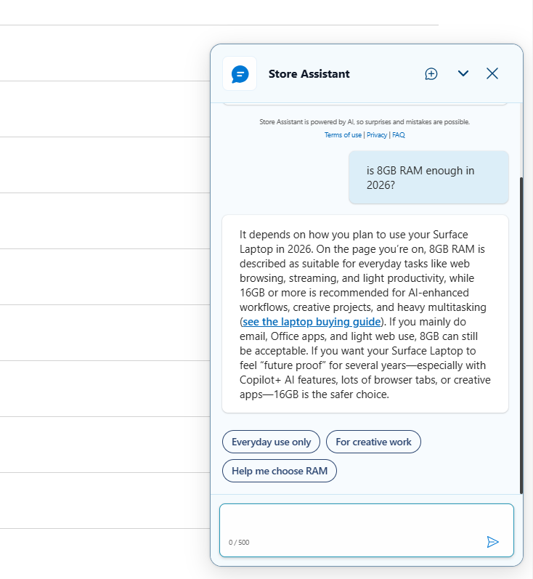Open the FAQ link
This screenshot has height=579, width=533.
(399, 135)
